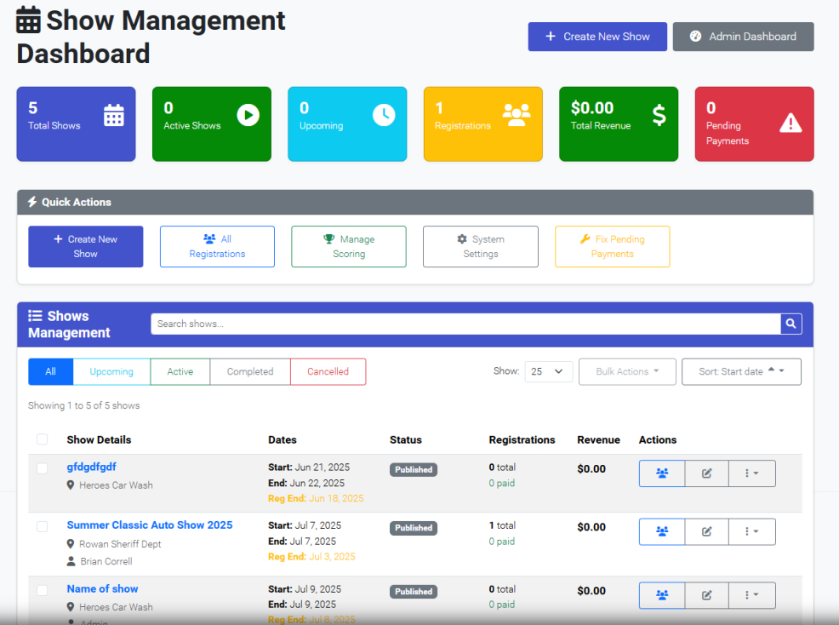
Task: Check the select-all checkbox in the shows table
Action: point(42,439)
